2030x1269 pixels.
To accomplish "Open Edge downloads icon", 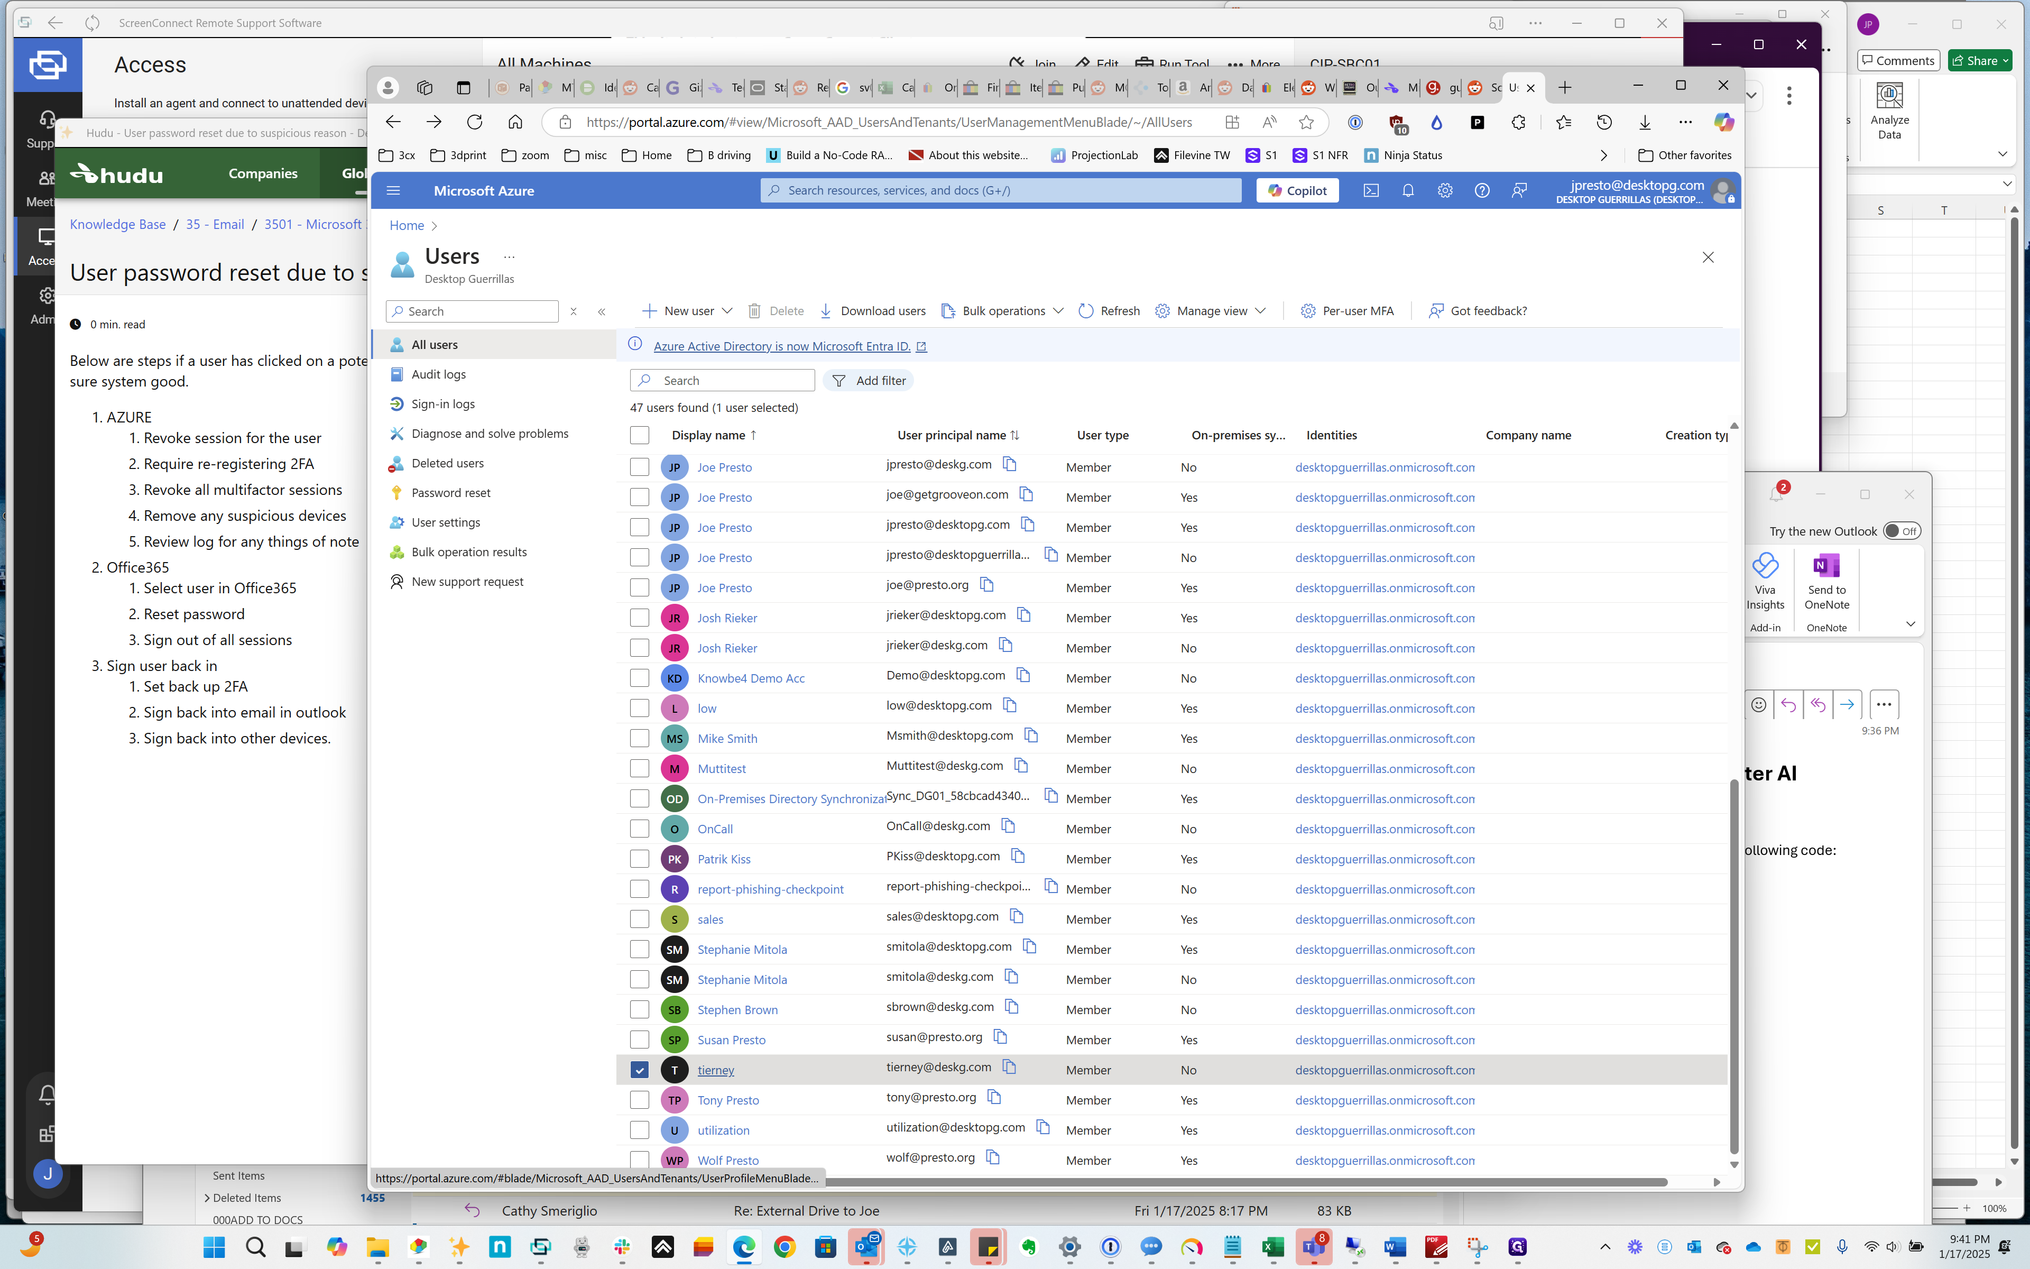I will pos(1645,123).
